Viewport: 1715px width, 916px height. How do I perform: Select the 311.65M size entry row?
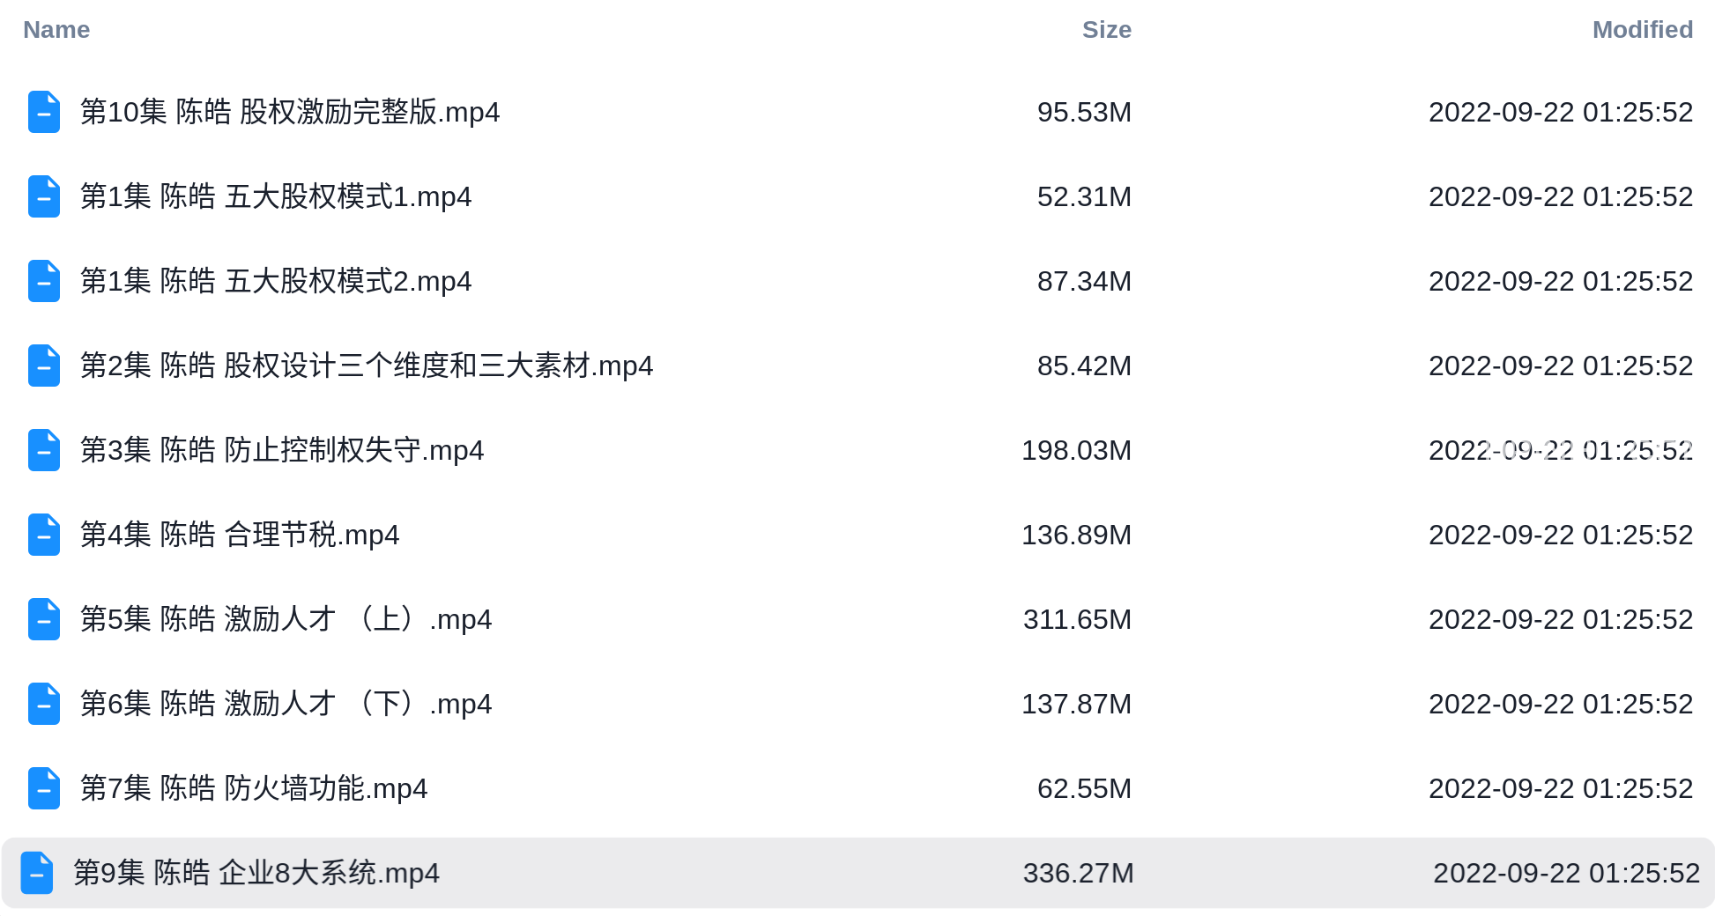click(x=857, y=619)
